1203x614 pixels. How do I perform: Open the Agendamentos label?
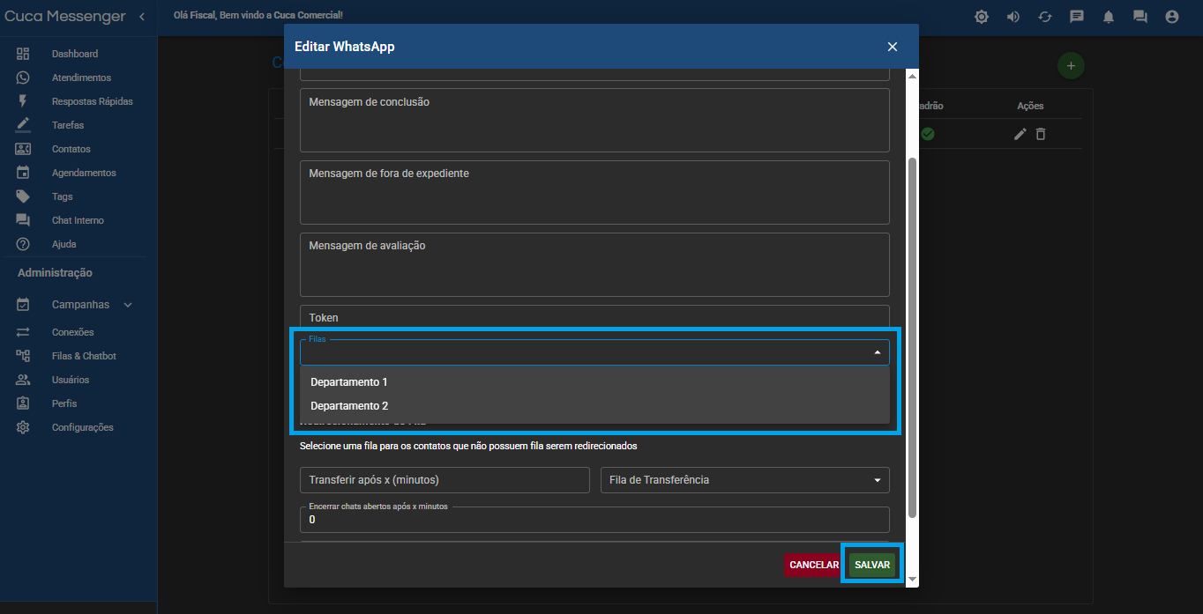pyautogui.click(x=84, y=173)
